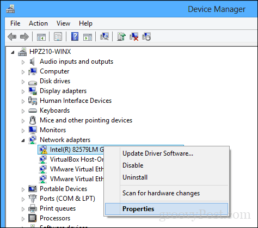
Task: Collapse the HPZ210-WINX root node
Action: [x=13, y=52]
